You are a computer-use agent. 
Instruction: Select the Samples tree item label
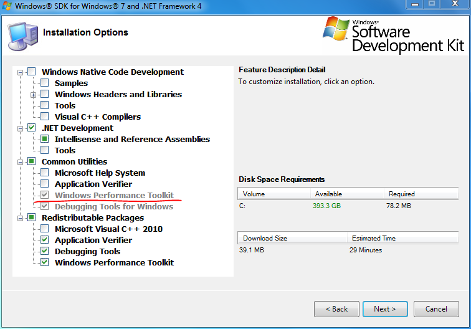tap(71, 83)
